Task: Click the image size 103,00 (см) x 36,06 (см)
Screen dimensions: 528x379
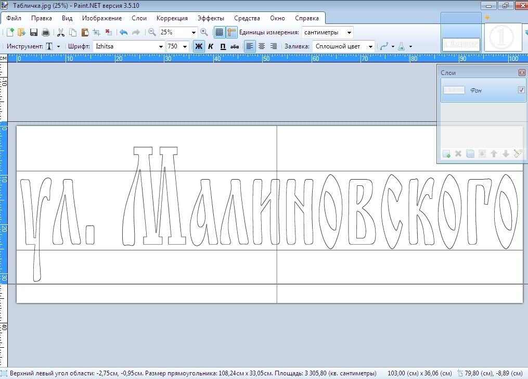Action: 420,373
